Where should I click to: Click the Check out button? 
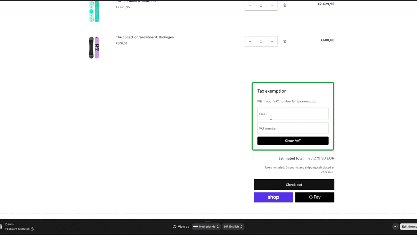(x=294, y=185)
